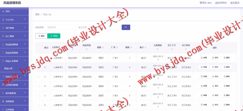Click 修改 for row 入库单号5
This screenshot has height=111, width=243.
tap(215, 95)
